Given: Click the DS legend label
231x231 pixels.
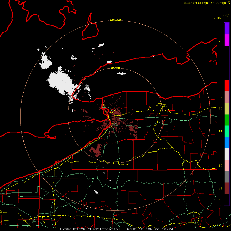Looking at the screenshot, I should [x=220, y=154].
